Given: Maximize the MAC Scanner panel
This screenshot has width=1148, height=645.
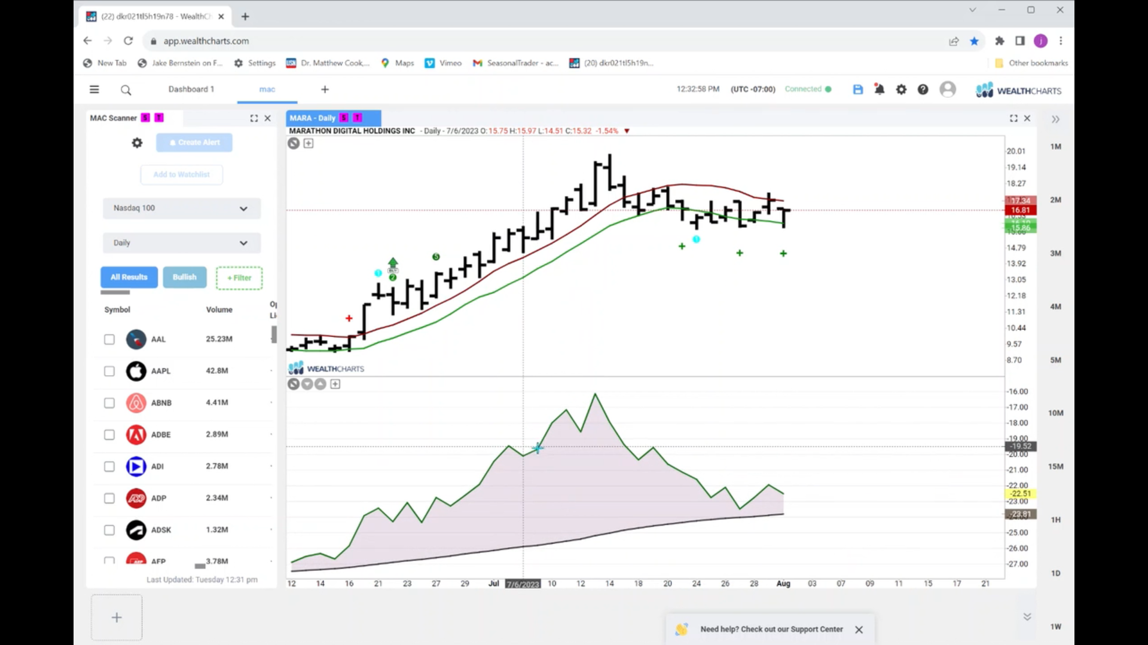Looking at the screenshot, I should pyautogui.click(x=254, y=118).
